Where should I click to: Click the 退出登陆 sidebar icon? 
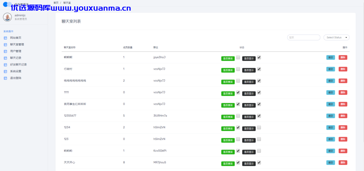[5, 78]
